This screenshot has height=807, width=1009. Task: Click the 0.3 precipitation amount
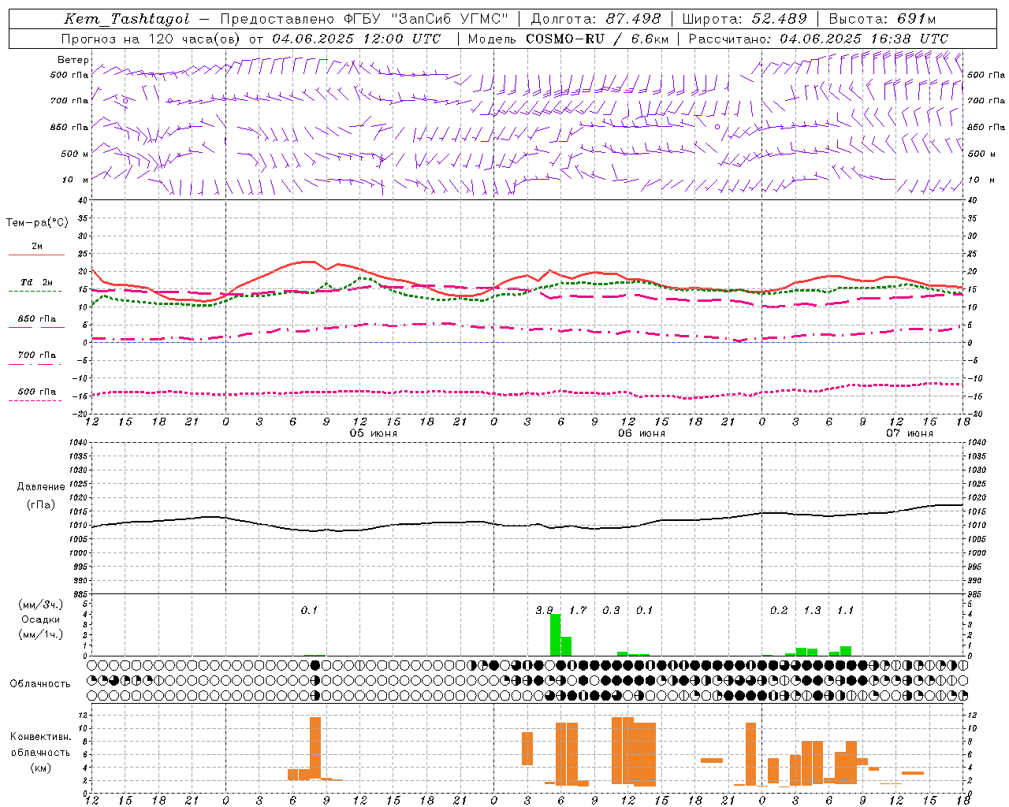pyautogui.click(x=611, y=611)
